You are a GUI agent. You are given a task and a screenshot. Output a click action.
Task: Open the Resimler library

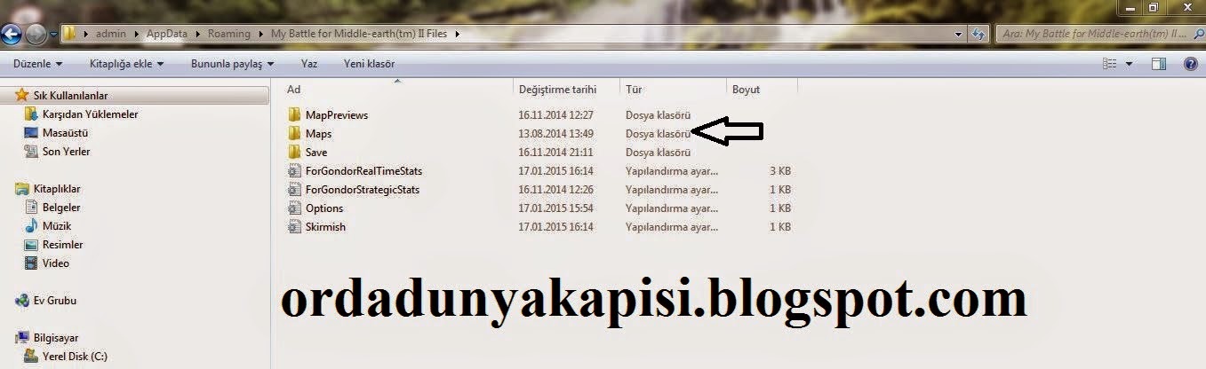(x=62, y=245)
